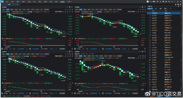Click the app logo in the top-left corner
Screen dimensions: 183x98
pos(2,2)
